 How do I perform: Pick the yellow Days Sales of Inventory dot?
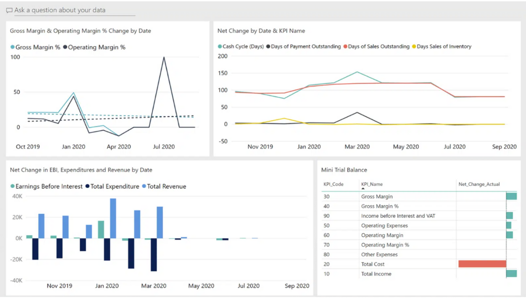[414, 47]
